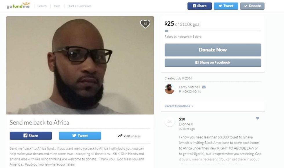Like the campaign with heart icon showing 52
Screen dimensions: 284x168
(x=145, y=24)
